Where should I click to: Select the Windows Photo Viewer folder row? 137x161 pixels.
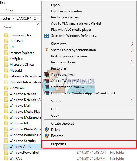pos(23,129)
